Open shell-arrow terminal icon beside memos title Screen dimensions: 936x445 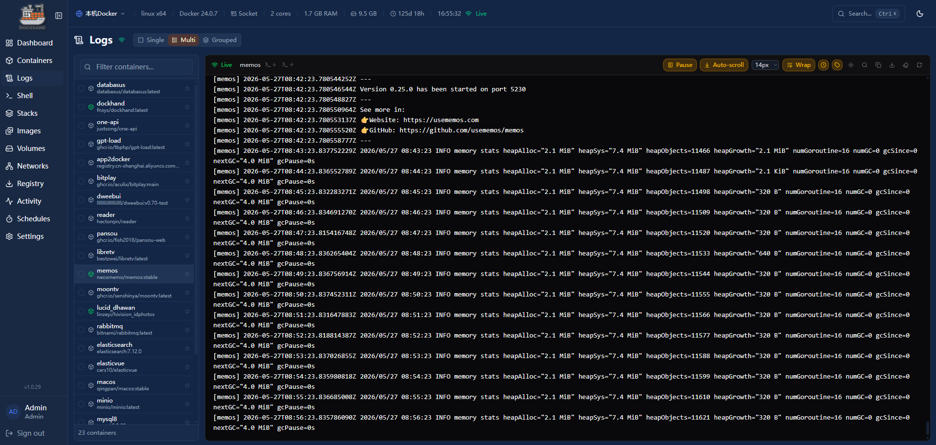288,64
